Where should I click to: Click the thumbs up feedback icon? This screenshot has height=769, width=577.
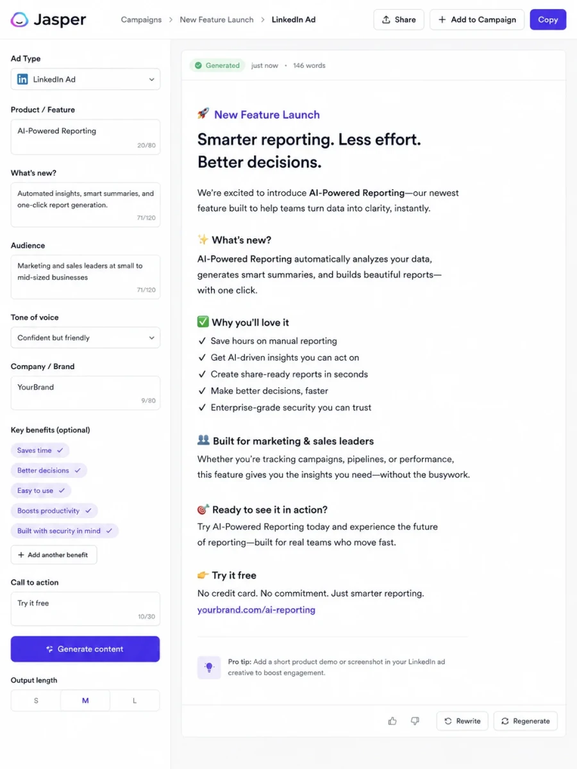point(392,721)
